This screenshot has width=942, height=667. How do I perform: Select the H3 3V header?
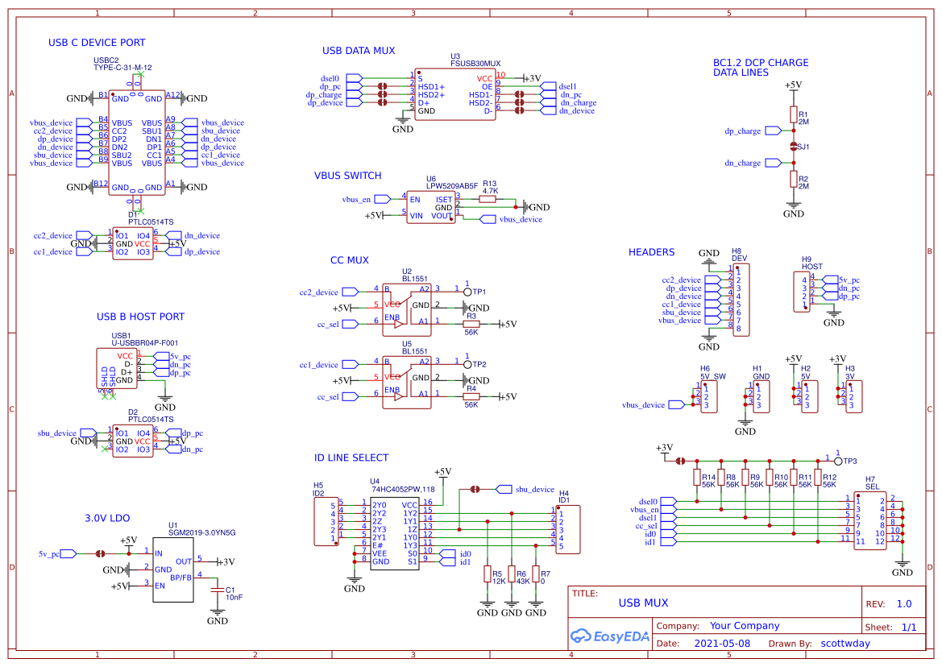coord(854,397)
